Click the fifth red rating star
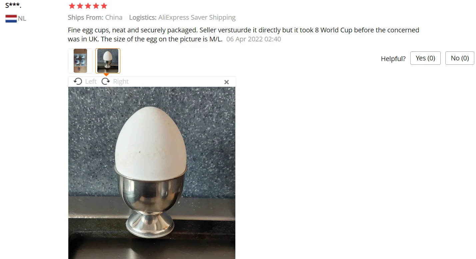Screen dimensions: 476x259 [104, 6]
